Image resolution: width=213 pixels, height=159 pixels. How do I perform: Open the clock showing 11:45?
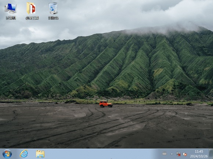coord(199,151)
